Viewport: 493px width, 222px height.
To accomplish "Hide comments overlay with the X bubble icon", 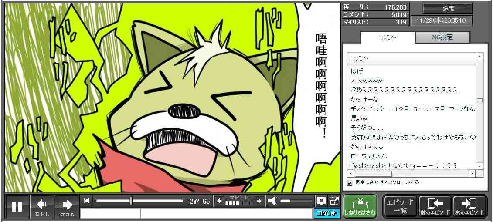I will (x=321, y=201).
